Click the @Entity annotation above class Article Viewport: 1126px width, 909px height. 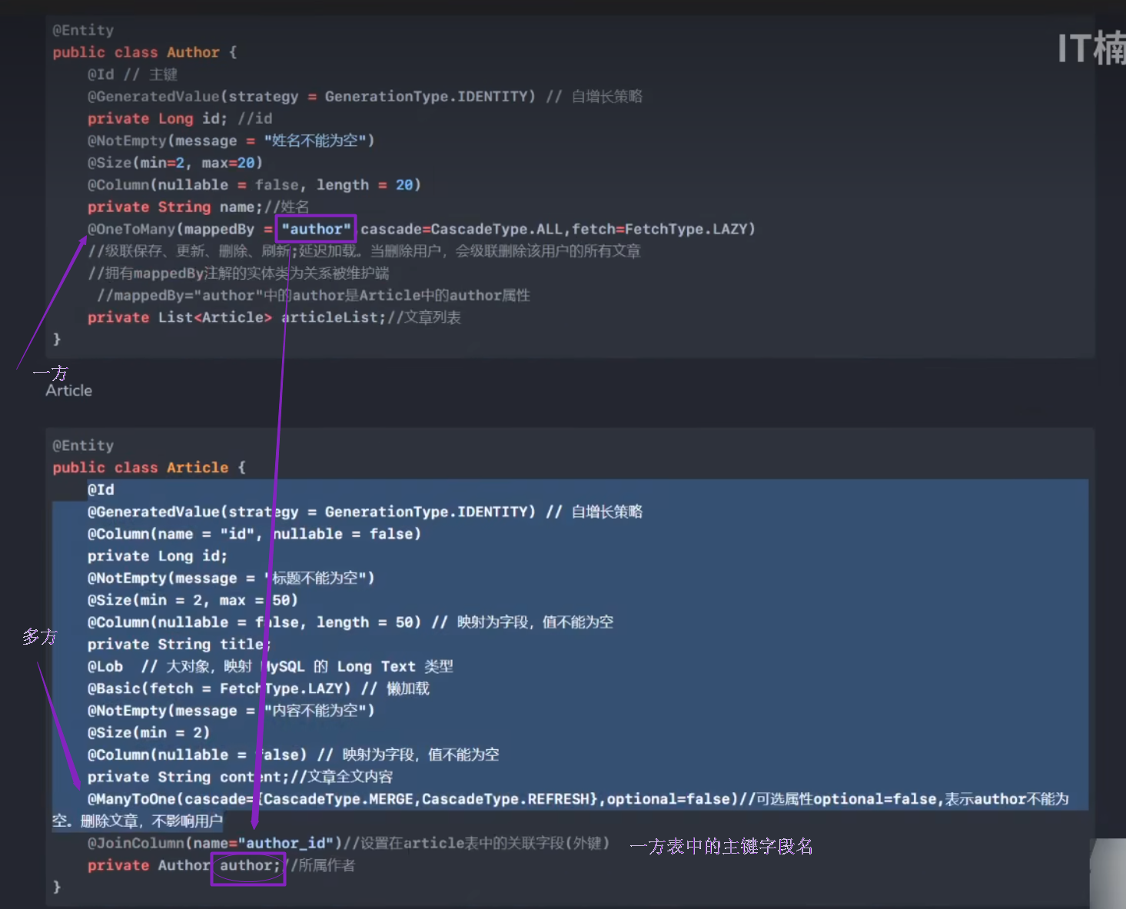(83, 446)
